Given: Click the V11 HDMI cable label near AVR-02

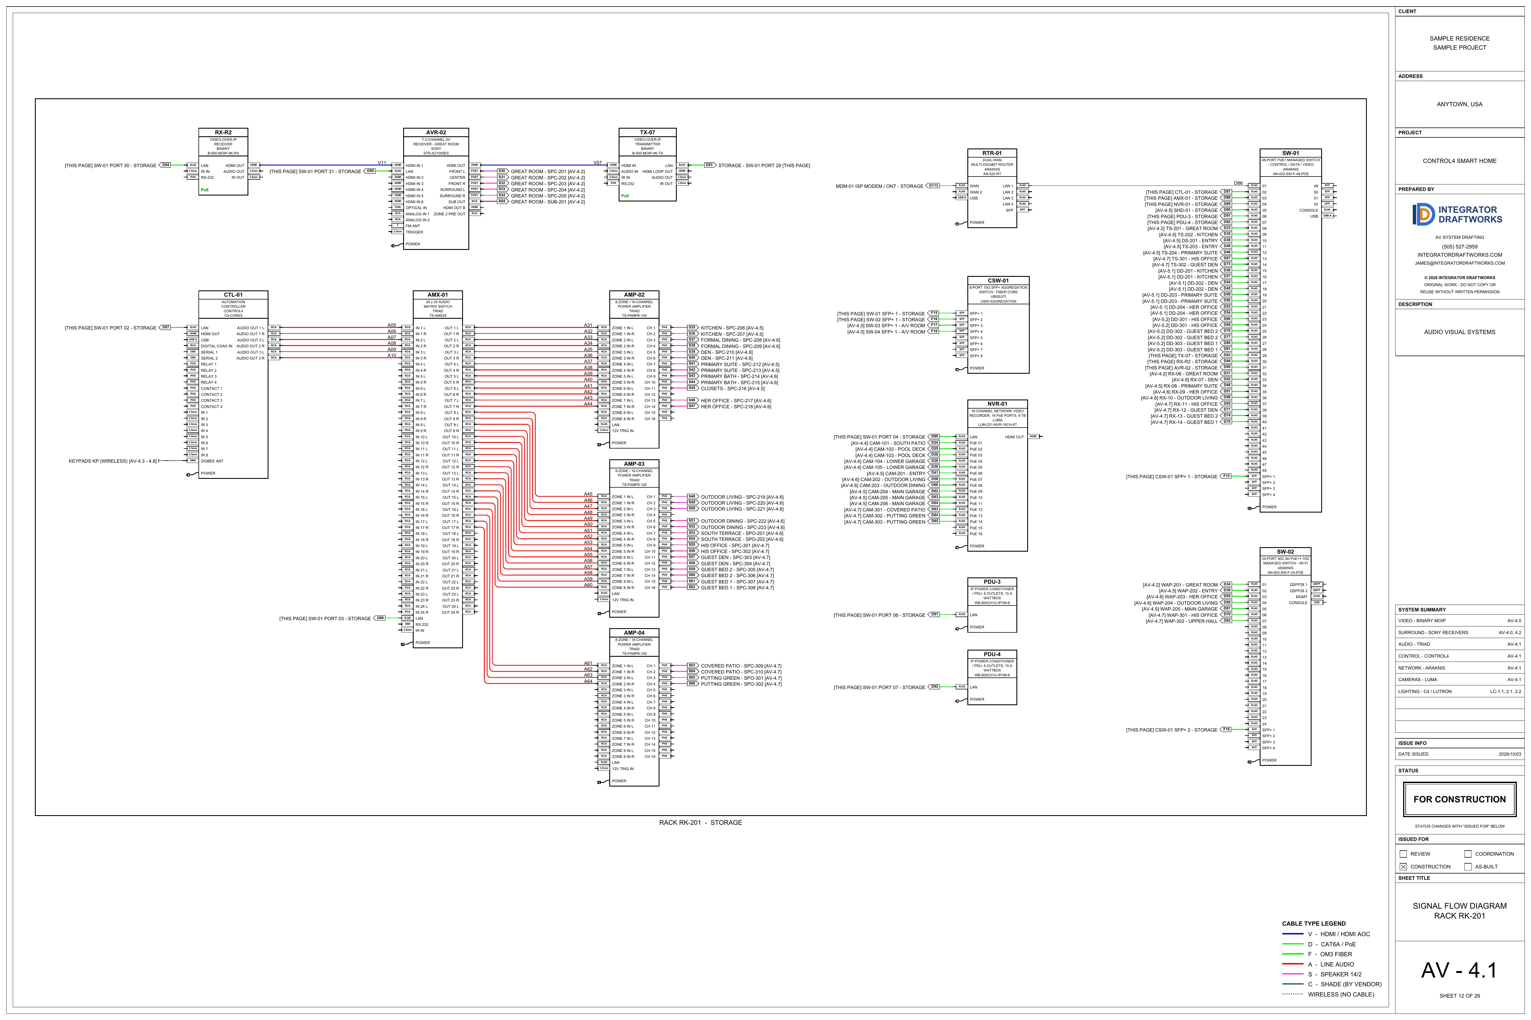Looking at the screenshot, I should [382, 163].
